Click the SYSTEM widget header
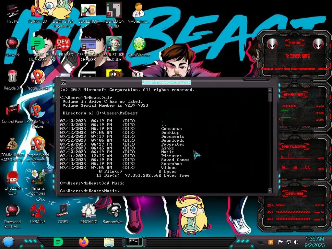Image resolution: width=332 pixels, height=249 pixels. 294,94
